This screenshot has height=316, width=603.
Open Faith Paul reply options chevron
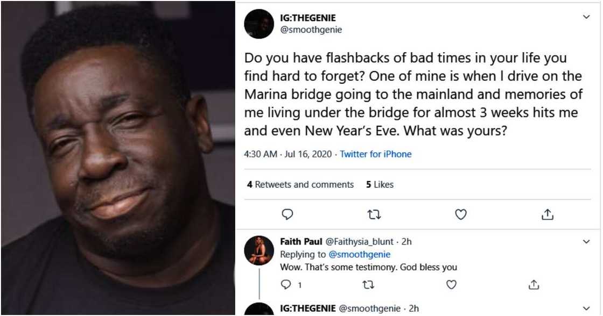click(x=586, y=242)
